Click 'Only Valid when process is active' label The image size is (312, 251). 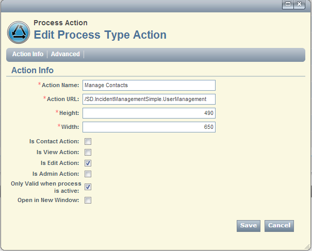[46, 187]
